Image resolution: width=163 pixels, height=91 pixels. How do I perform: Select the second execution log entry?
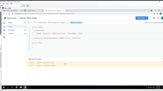coord(95,65)
